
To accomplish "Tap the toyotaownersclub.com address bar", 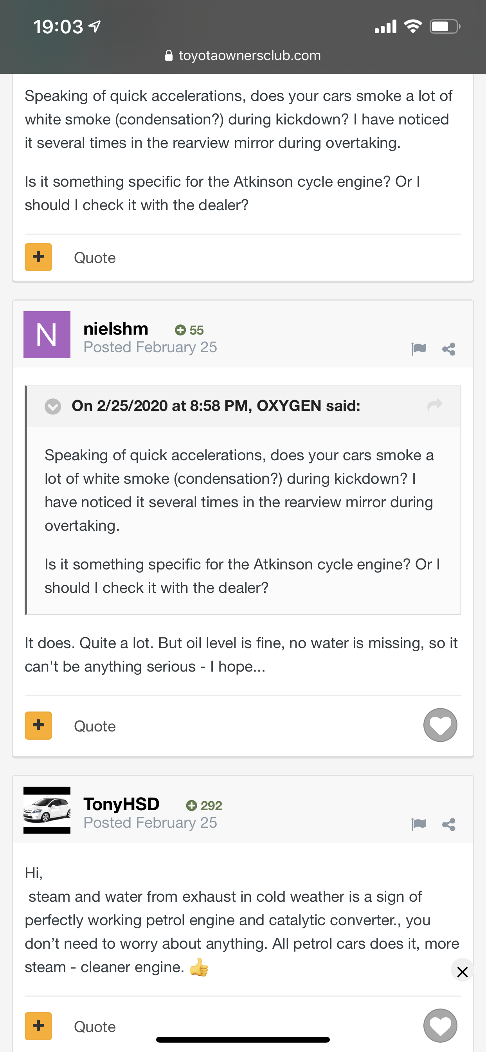I will point(243,56).
